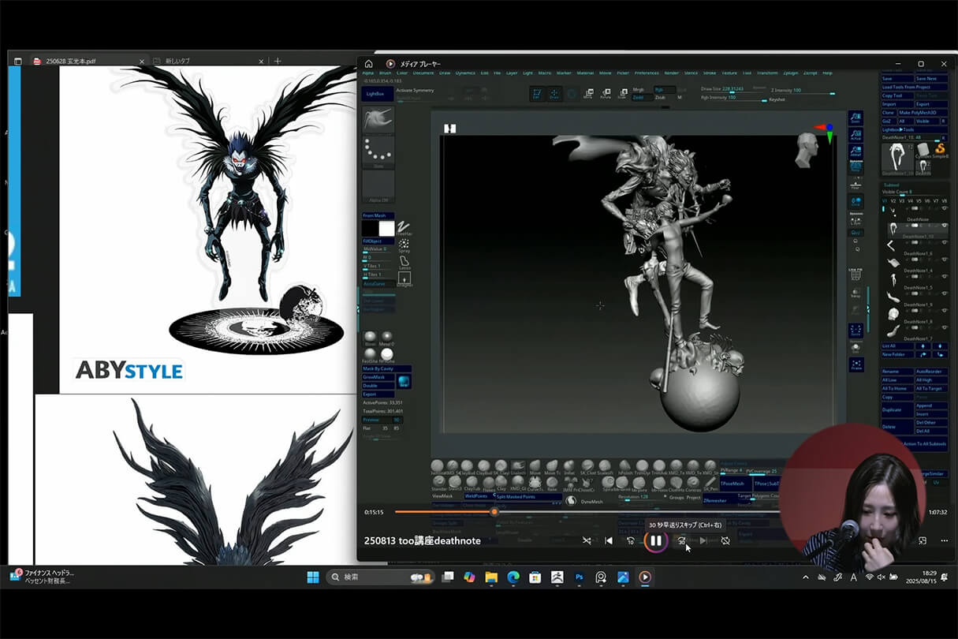Open File Explorer from the taskbar

coord(491,577)
